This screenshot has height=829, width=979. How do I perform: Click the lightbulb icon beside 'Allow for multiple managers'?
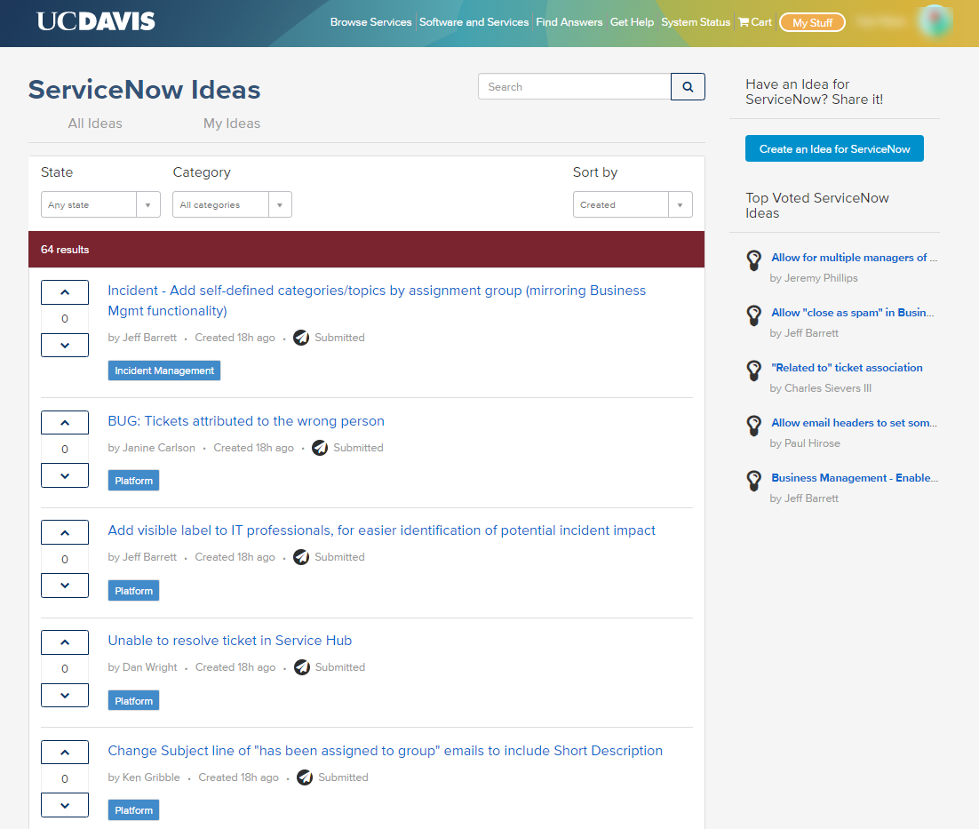pyautogui.click(x=753, y=261)
